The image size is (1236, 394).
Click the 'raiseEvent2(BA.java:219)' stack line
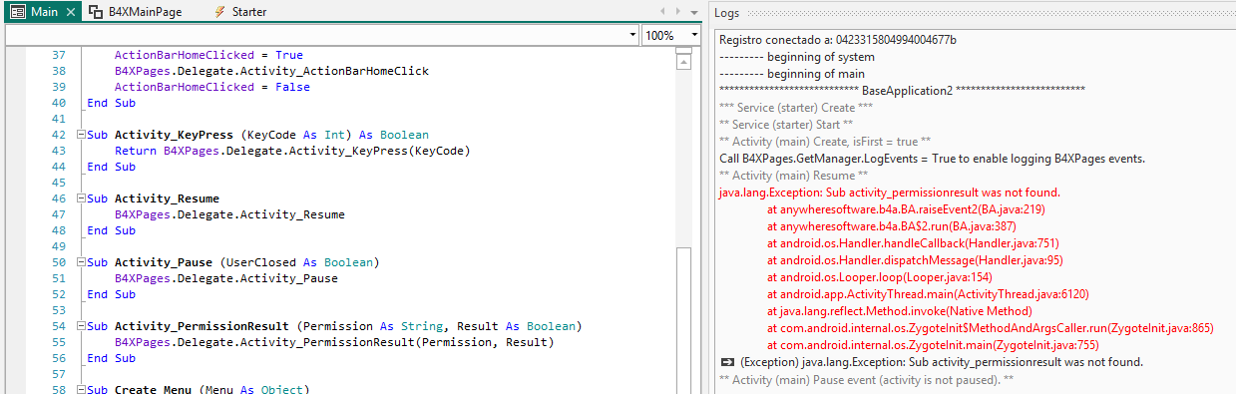[x=906, y=209]
